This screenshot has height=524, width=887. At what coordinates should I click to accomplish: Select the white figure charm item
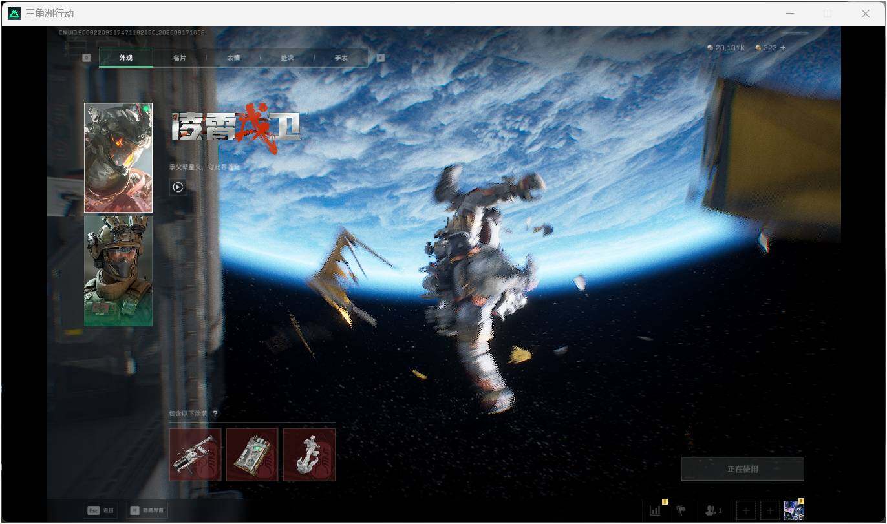(309, 455)
